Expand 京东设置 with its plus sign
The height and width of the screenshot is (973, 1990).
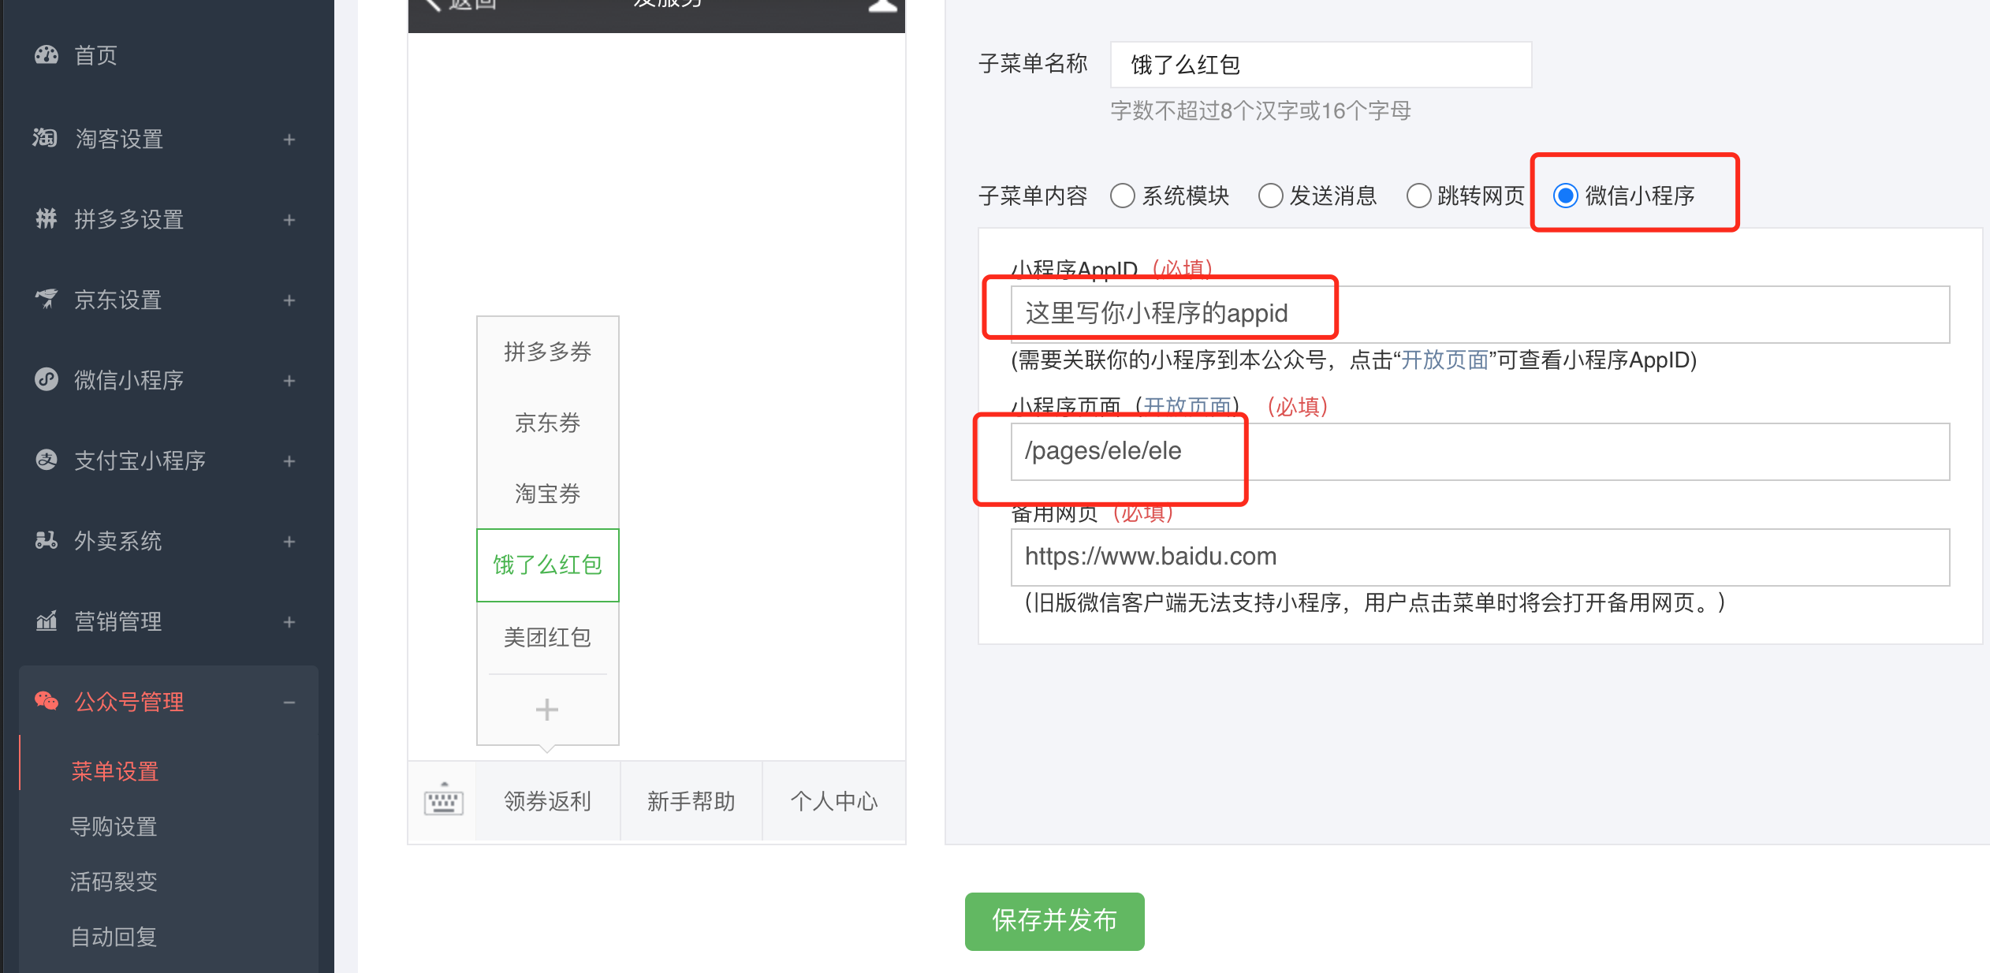pyautogui.click(x=289, y=300)
